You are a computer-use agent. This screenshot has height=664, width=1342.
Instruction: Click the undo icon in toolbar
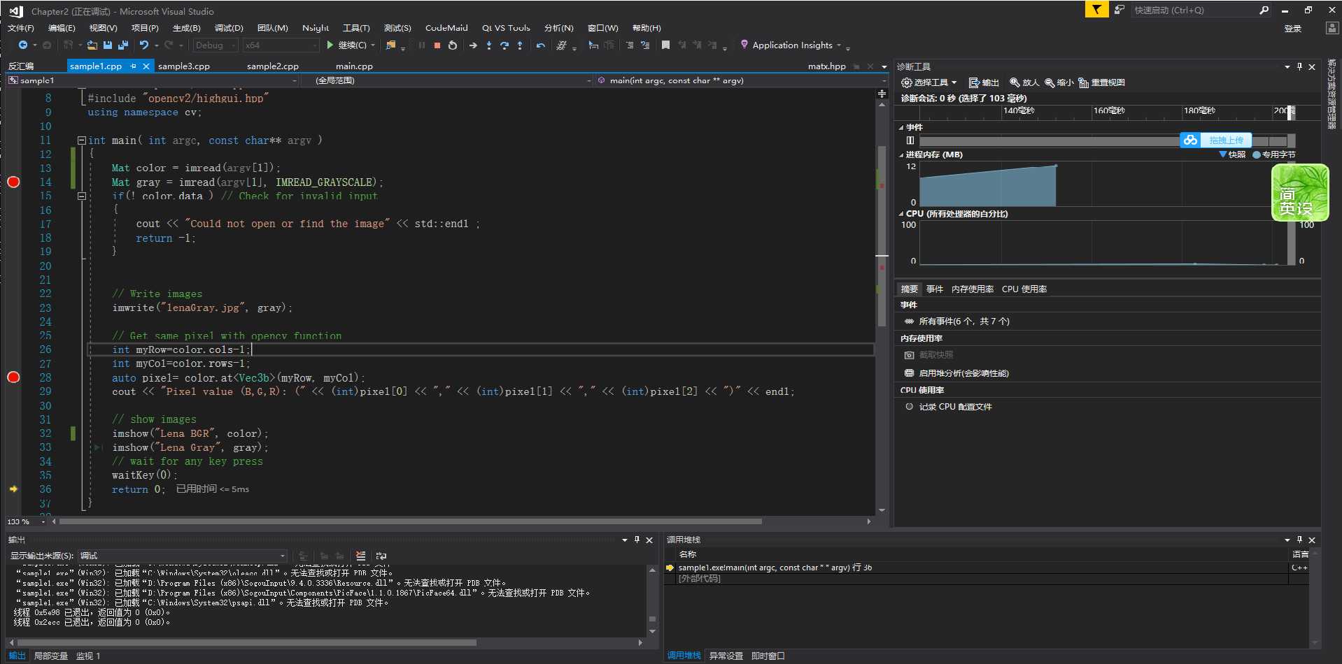click(x=143, y=45)
